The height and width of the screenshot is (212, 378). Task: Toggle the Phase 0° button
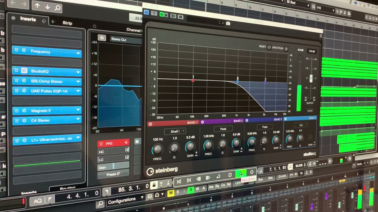click(x=113, y=174)
